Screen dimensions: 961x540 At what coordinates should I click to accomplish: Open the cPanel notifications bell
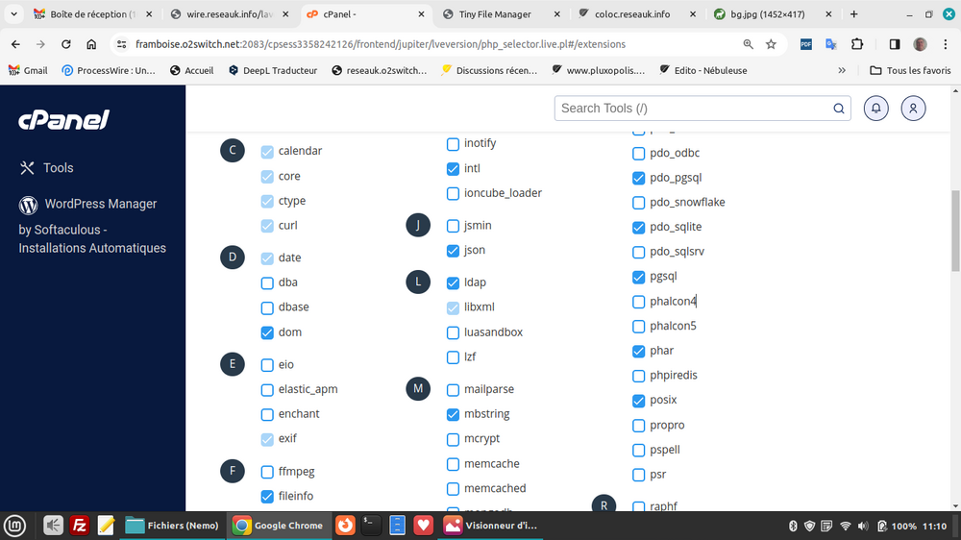(x=875, y=109)
